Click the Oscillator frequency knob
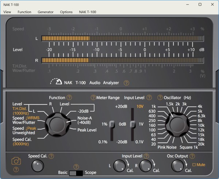Image resolution: width=219 pixels, height=179 pixels. coord(177,125)
